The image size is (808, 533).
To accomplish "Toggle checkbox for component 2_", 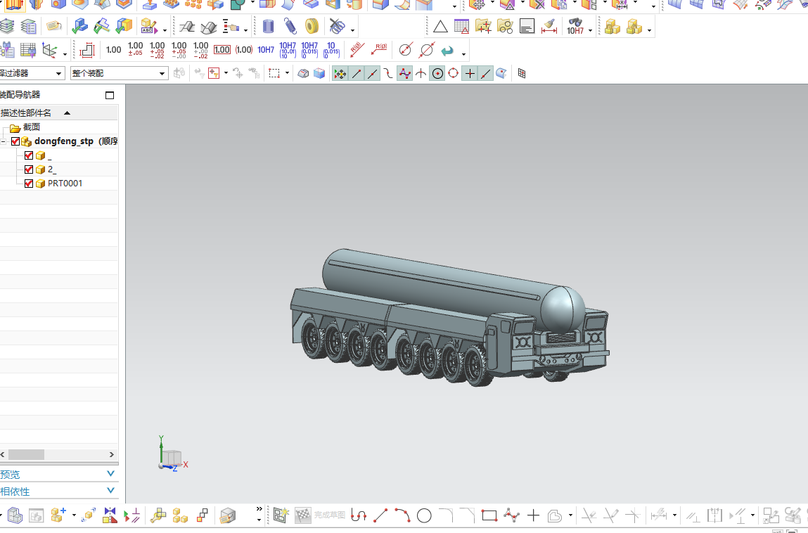I will coord(29,169).
